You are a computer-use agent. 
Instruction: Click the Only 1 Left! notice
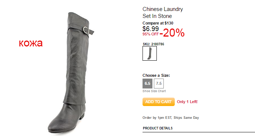pos(187,102)
